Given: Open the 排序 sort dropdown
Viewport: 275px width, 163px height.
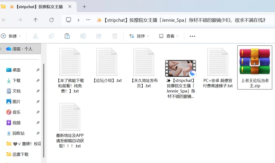Looking at the screenshot, I should [139, 36].
